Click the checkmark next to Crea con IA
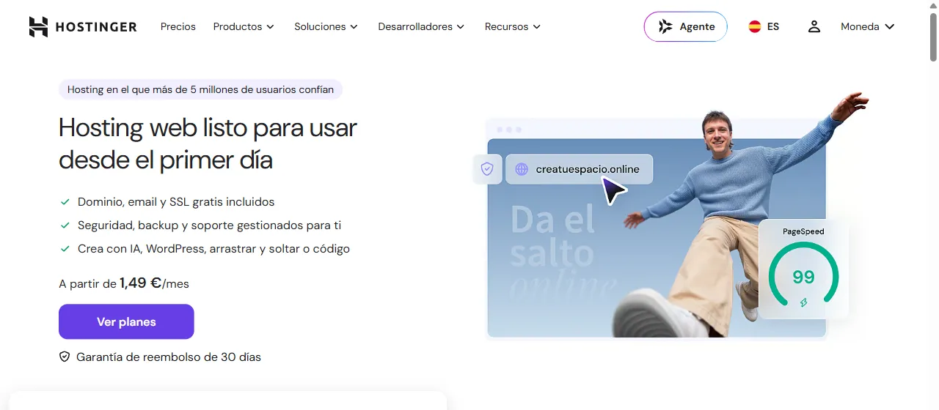The height and width of the screenshot is (410, 939). pyautogui.click(x=65, y=249)
